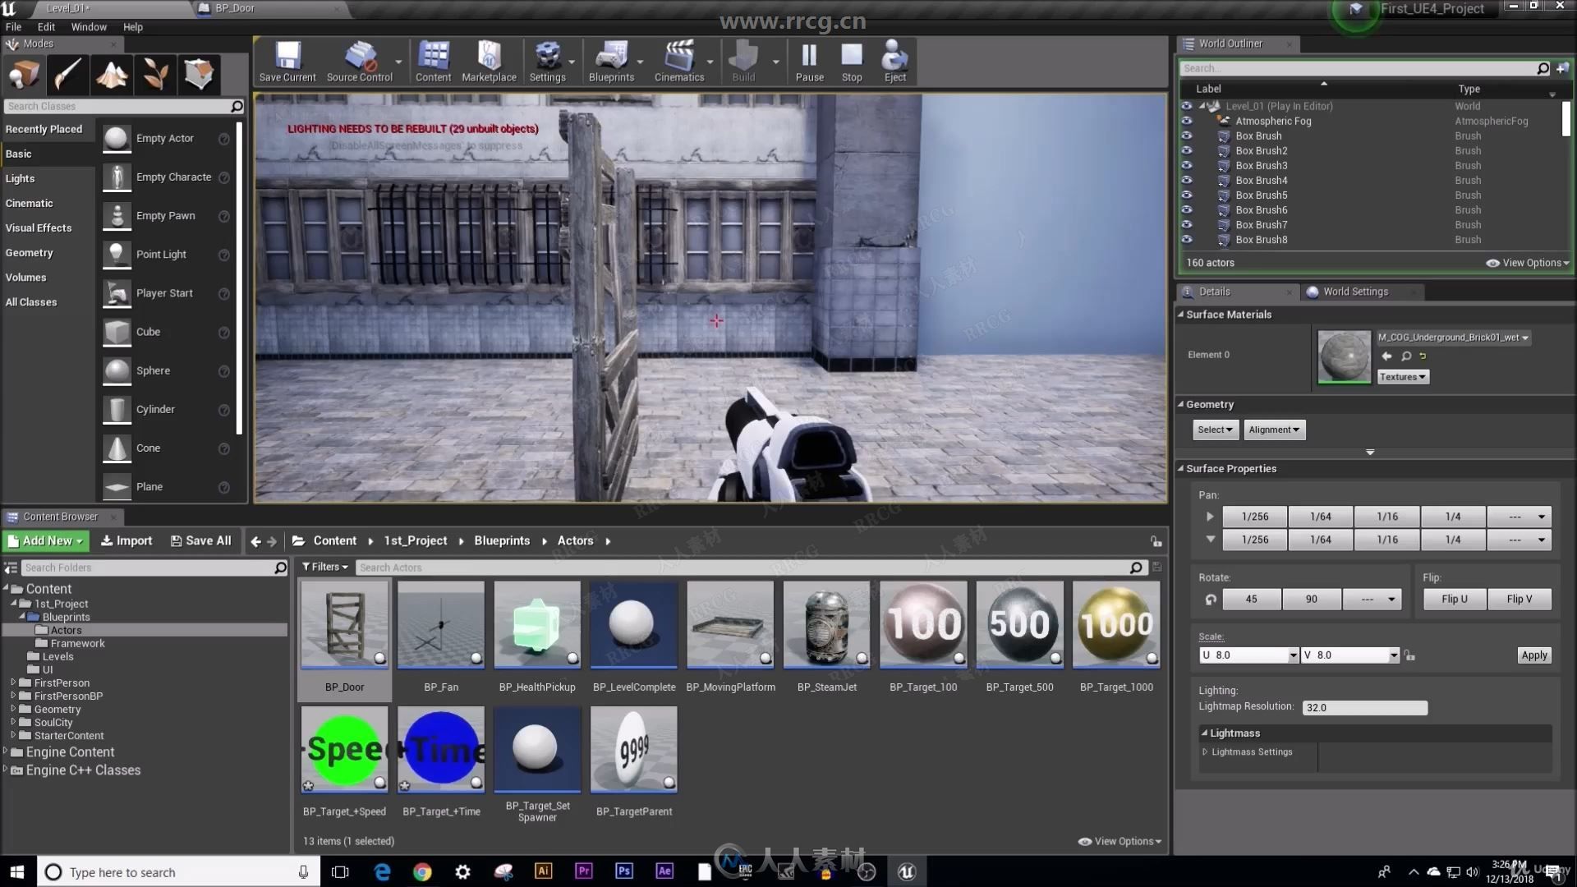The image size is (1577, 887).
Task: Click the Save Current level icon
Action: tap(288, 62)
